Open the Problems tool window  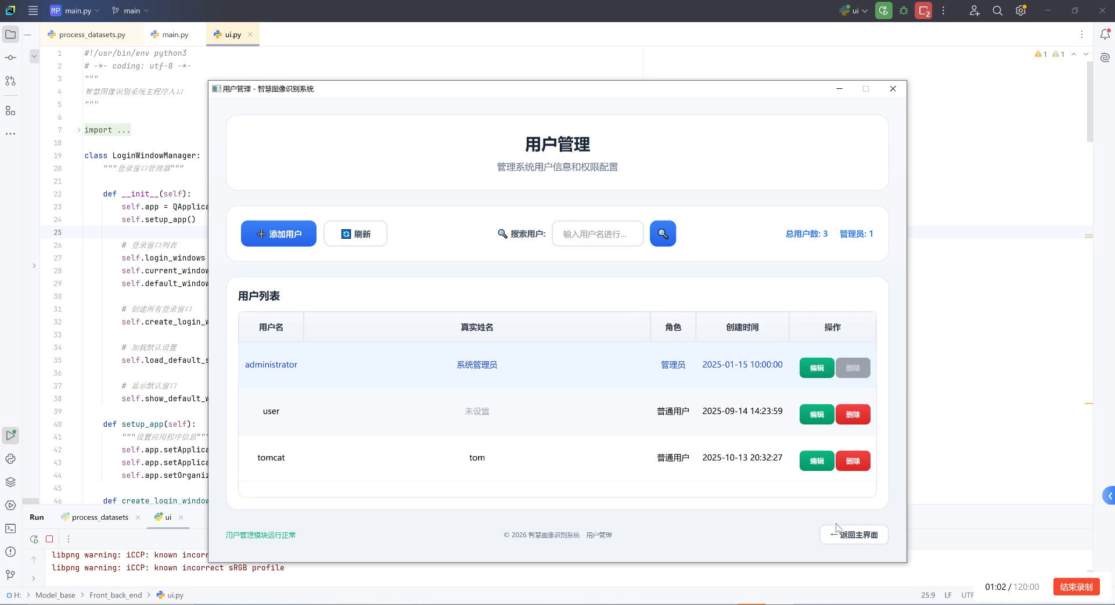pos(10,552)
